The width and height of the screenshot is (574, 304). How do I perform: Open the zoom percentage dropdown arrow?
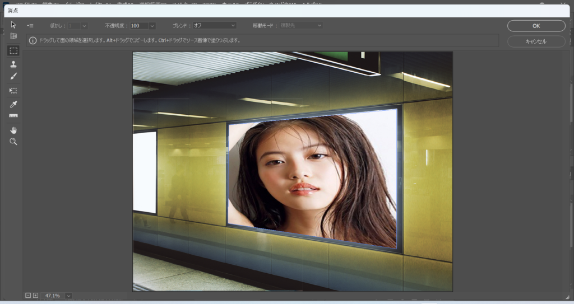click(x=68, y=296)
